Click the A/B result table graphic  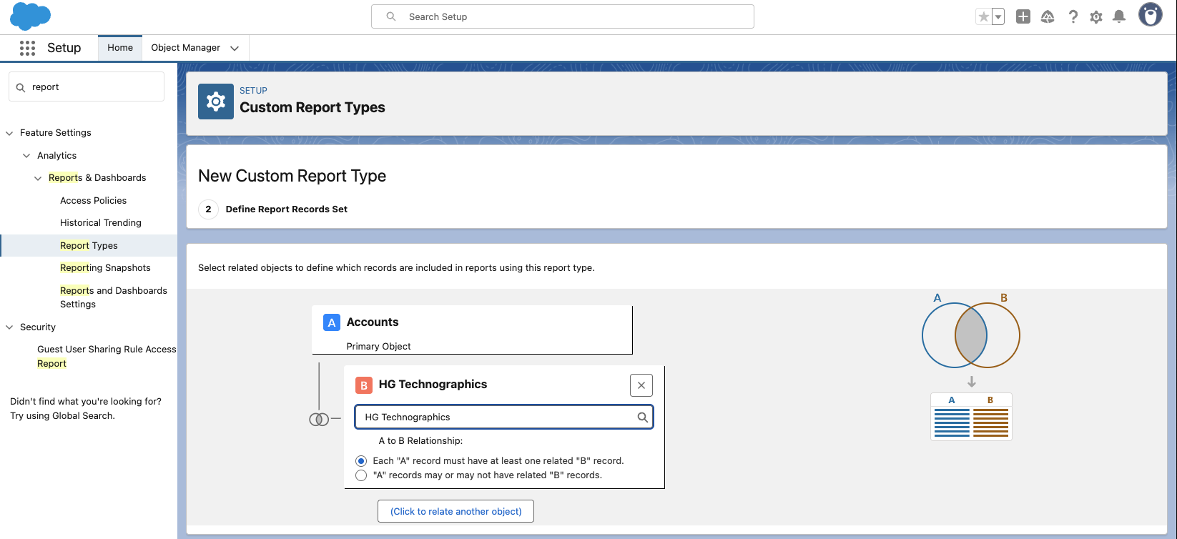971,417
